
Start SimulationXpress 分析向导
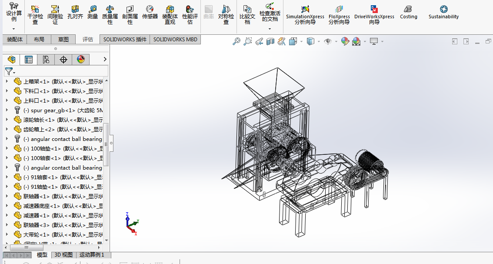click(305, 15)
